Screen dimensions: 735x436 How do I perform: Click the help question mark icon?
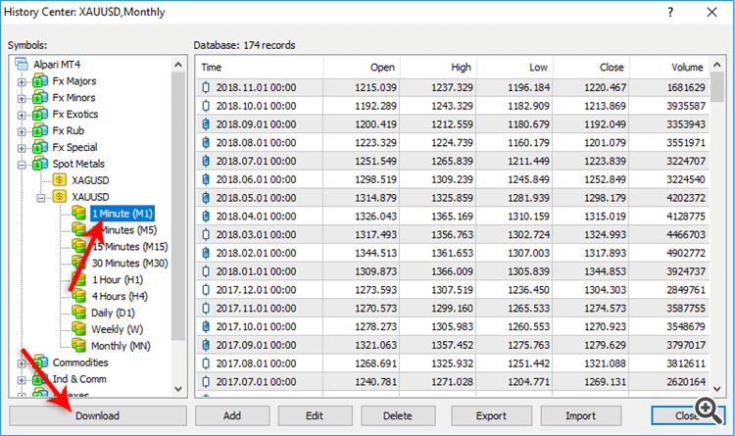[x=669, y=12]
